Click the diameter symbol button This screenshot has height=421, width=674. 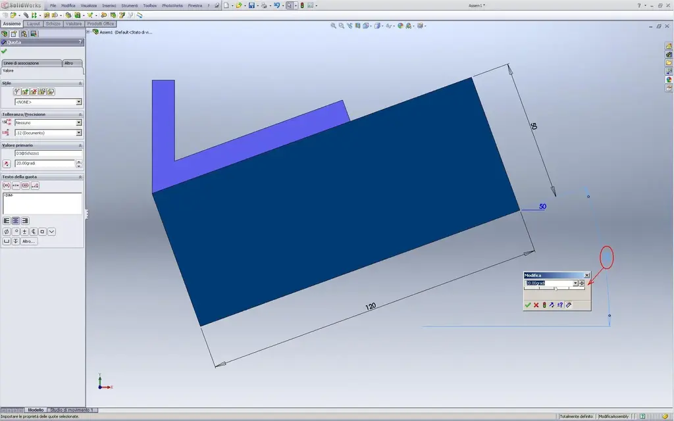tap(7, 232)
